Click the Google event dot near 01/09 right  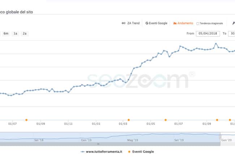(x=217, y=120)
